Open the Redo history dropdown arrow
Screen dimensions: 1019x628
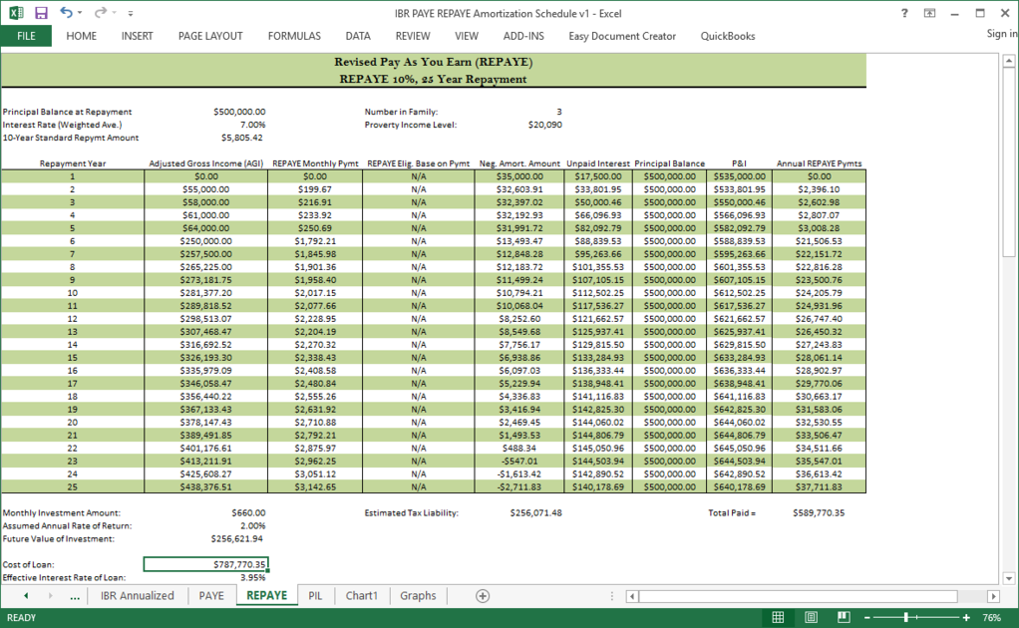[114, 13]
